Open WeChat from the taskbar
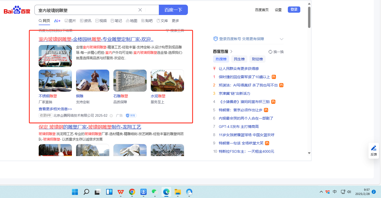The height and width of the screenshot is (198, 381). pos(155,192)
